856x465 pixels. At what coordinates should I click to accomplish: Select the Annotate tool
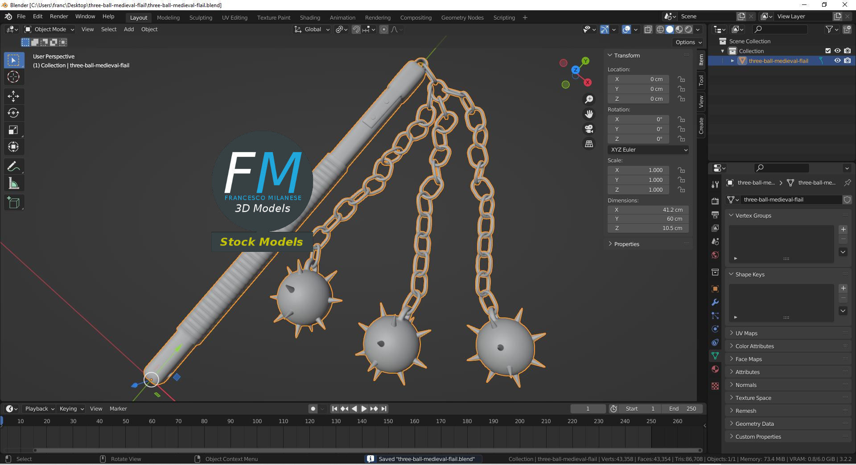pos(14,165)
